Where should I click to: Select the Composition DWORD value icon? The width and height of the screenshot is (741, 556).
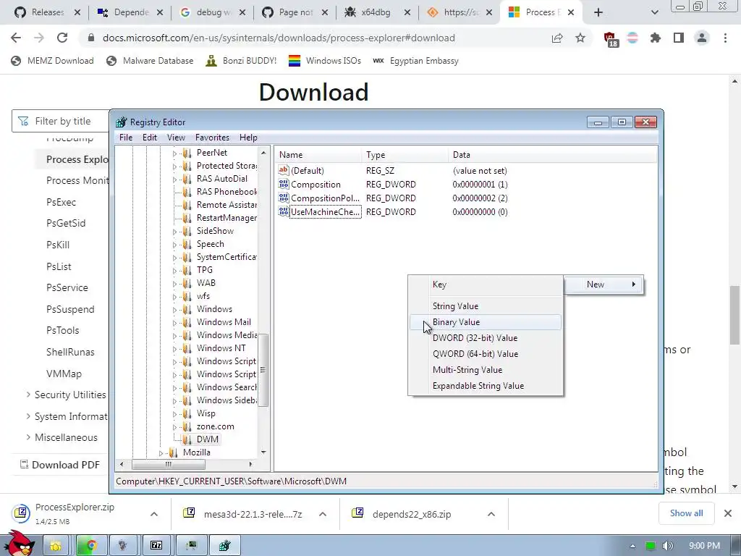pos(284,184)
